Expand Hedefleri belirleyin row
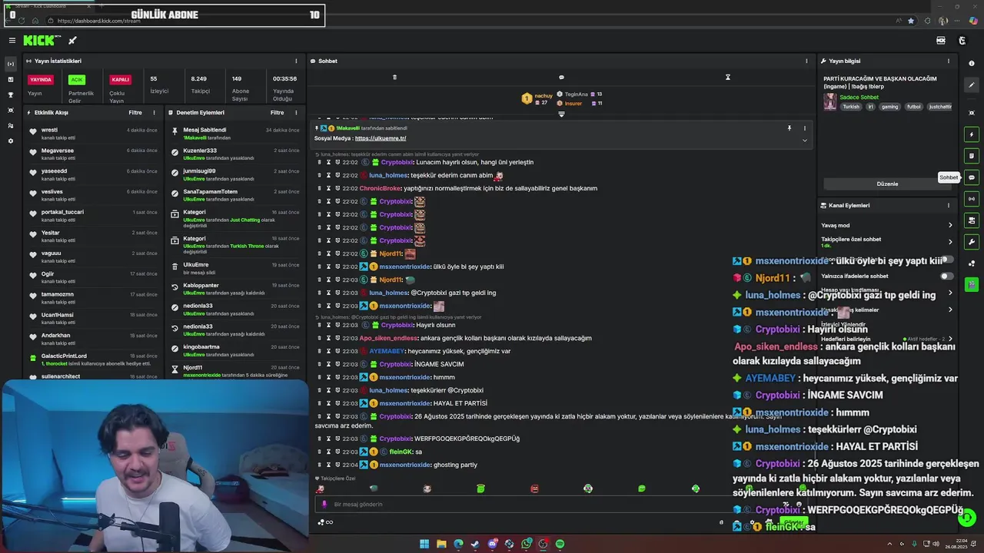Image resolution: width=984 pixels, height=553 pixels. click(887, 339)
